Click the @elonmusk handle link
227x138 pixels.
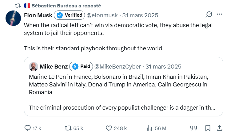(x=104, y=15)
